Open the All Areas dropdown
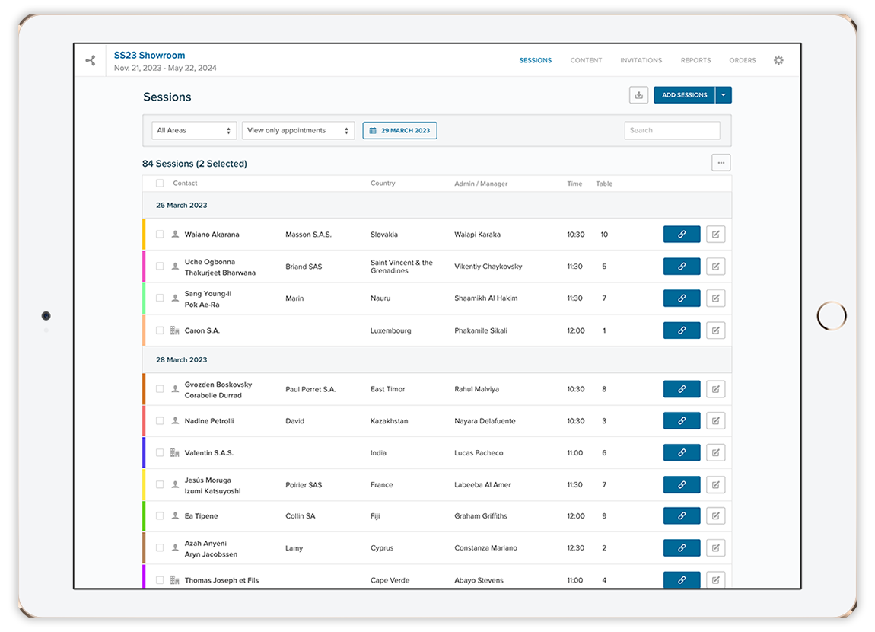875x632 pixels. coord(193,131)
